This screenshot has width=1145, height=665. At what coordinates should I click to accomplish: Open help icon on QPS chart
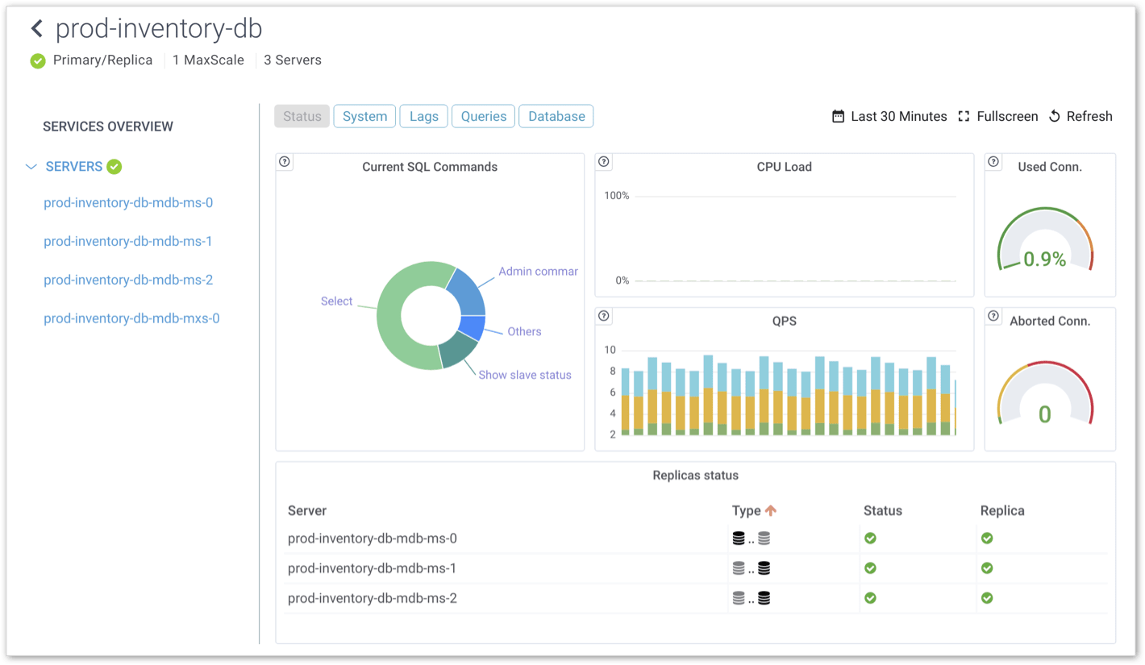(603, 315)
